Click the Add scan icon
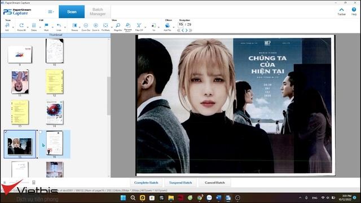Image resolution: width=361 pixels, height=203 pixels. point(7,25)
